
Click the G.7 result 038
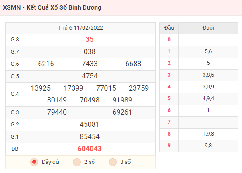[x=90, y=51]
